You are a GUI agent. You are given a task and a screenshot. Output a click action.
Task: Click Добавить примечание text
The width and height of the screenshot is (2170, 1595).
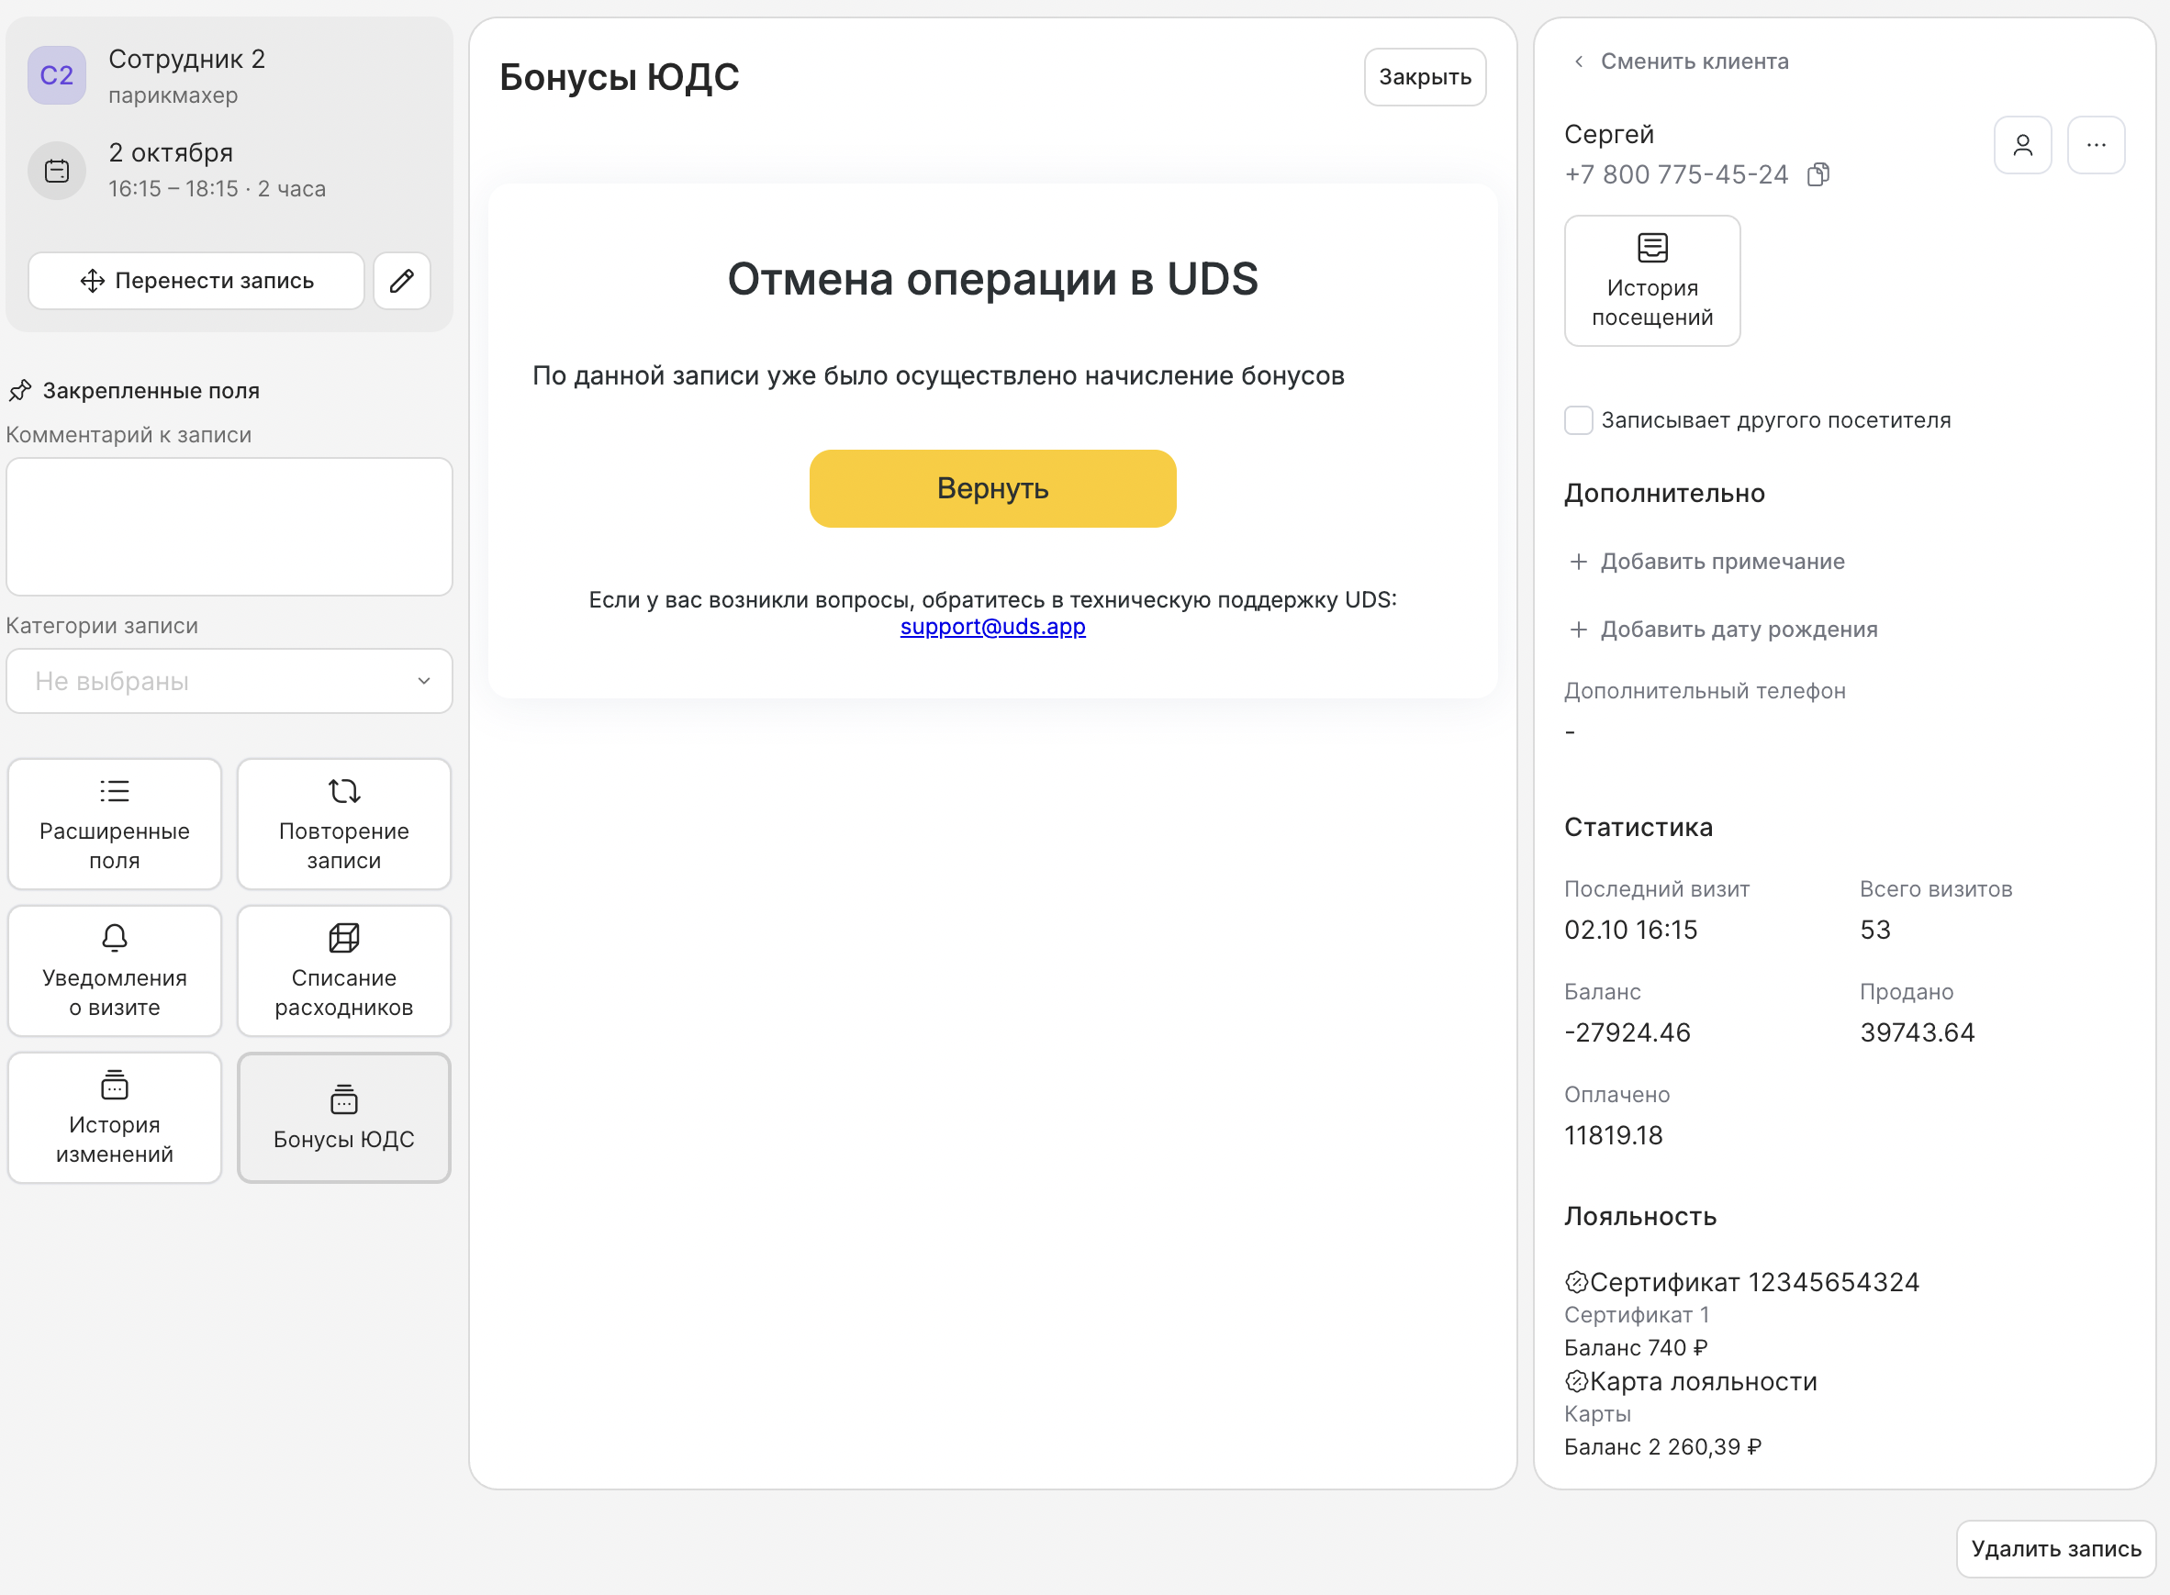point(1723,562)
